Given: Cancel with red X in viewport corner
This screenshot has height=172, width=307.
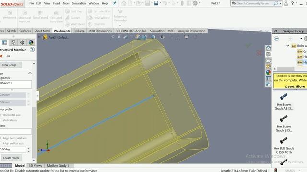Looking at the screenshot, I should 260,53.
